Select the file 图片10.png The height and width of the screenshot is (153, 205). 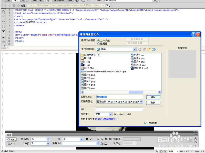[x=138, y=65]
